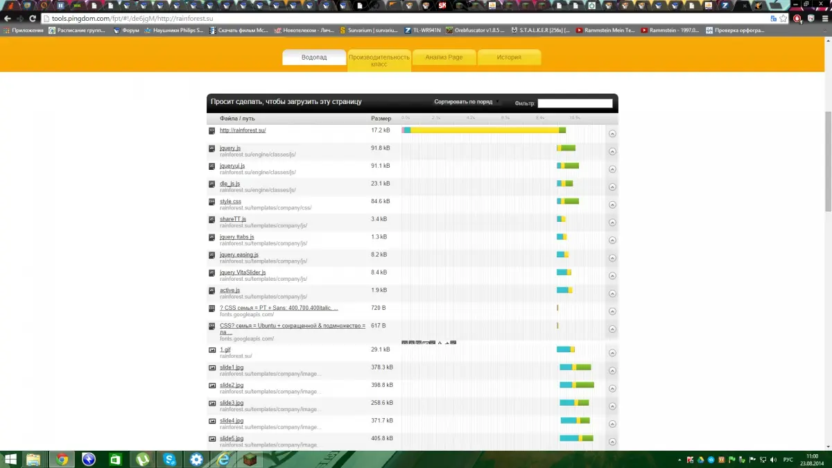Open the http://rainforest.su/ link
832x468 pixels.
pos(243,130)
